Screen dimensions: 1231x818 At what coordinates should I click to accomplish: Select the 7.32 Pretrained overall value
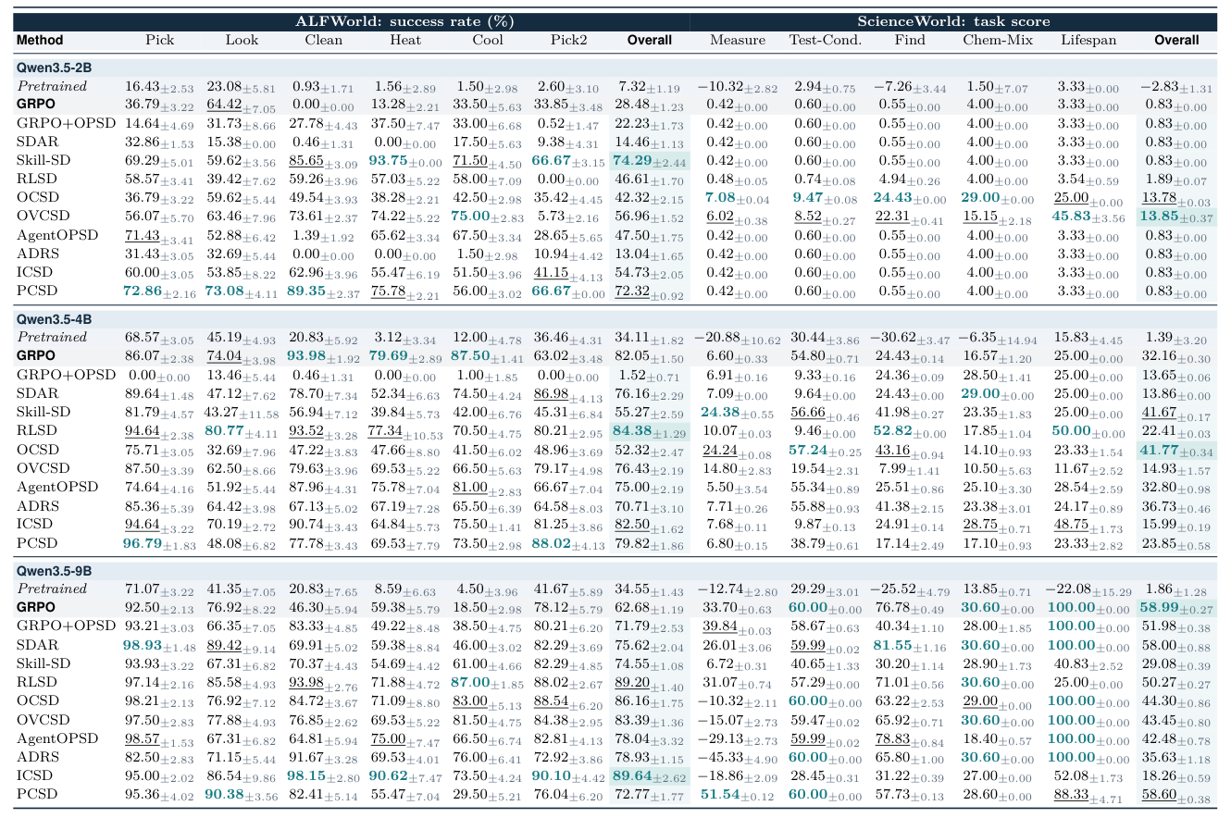pyautogui.click(x=650, y=86)
